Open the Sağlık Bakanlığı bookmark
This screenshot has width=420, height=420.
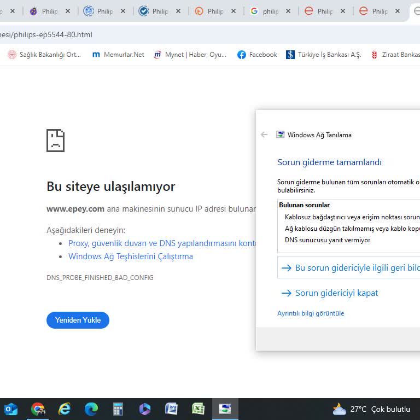44,55
